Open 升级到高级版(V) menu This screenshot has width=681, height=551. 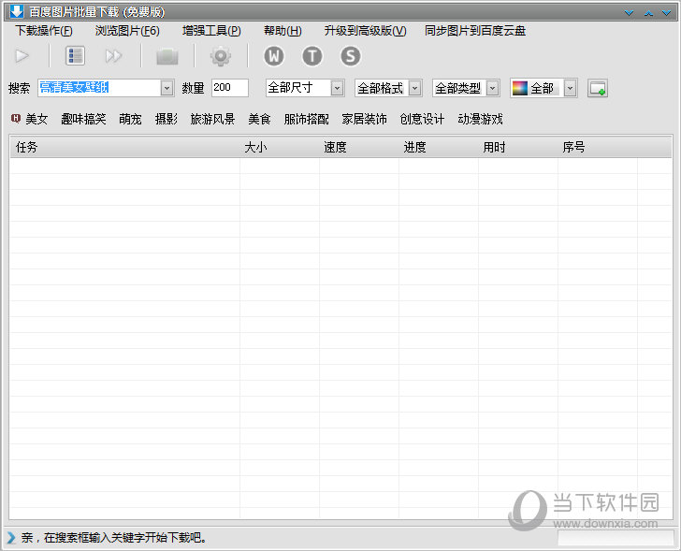tap(365, 31)
